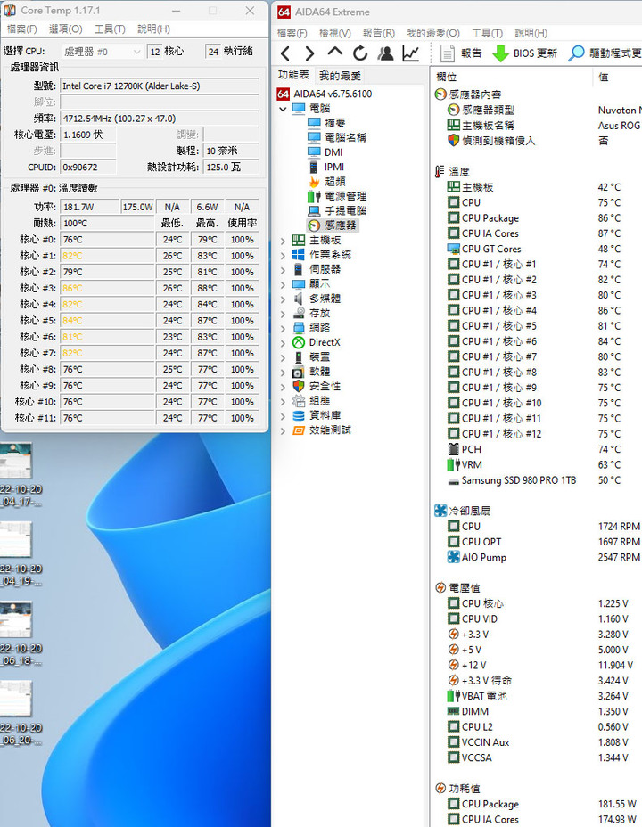
Task: Select 手提電腦 tree item
Action: tap(345, 210)
